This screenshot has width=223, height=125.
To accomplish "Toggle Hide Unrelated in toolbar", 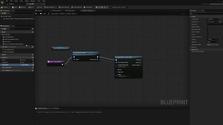I will pos(49,7).
